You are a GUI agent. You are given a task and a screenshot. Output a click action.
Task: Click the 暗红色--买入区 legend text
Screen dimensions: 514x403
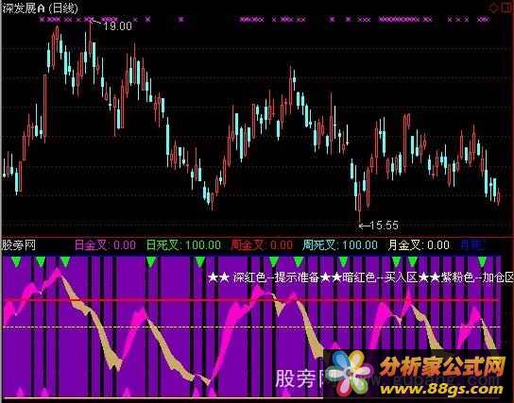coord(380,277)
